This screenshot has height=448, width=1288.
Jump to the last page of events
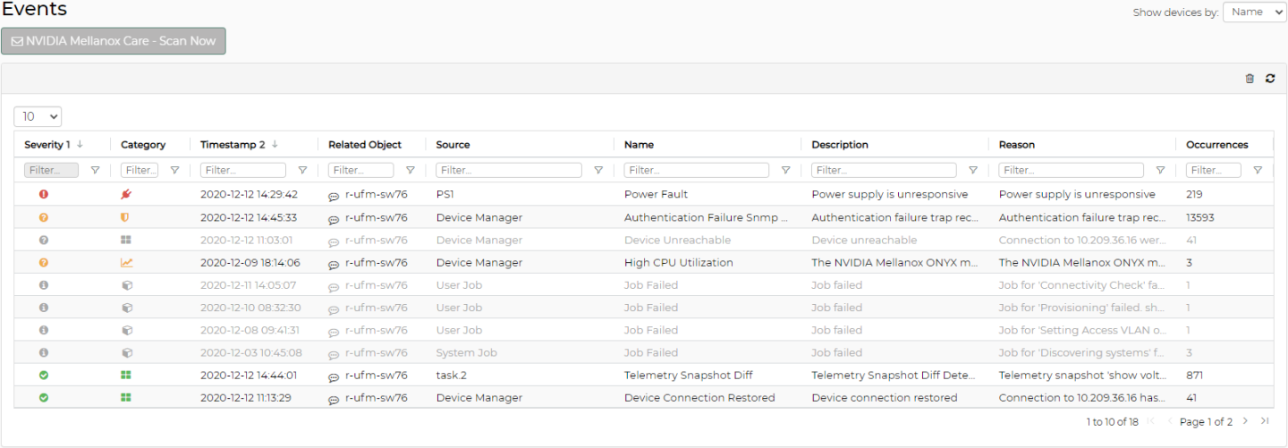pos(1265,421)
